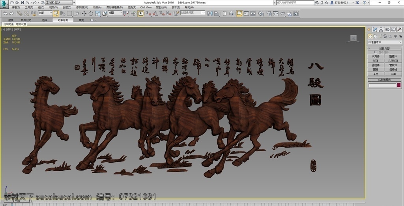Open the reference coordinate system dropdown 视图
The height and width of the screenshot is (206, 404).
tap(115, 13)
